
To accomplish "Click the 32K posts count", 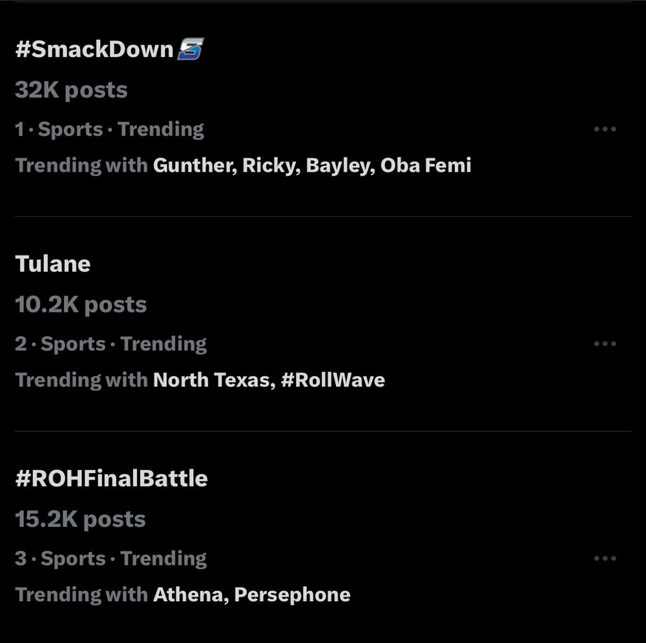I will pyautogui.click(x=71, y=90).
